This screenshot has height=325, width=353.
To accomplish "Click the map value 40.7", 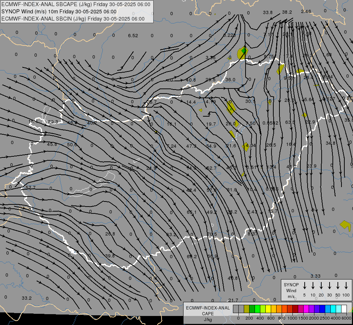I will [x=92, y=123].
